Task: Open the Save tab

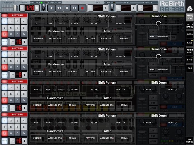Action: coord(190,43)
